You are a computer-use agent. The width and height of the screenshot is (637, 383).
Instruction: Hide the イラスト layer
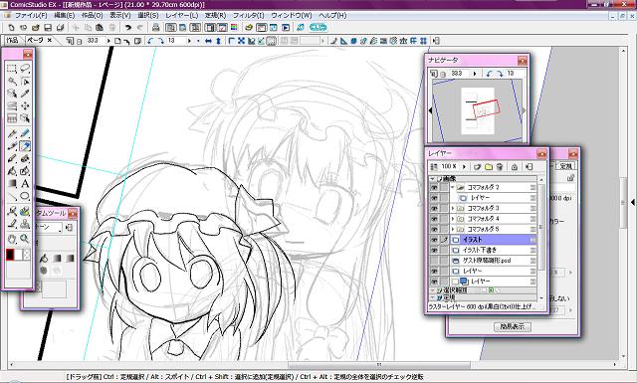[x=434, y=240]
